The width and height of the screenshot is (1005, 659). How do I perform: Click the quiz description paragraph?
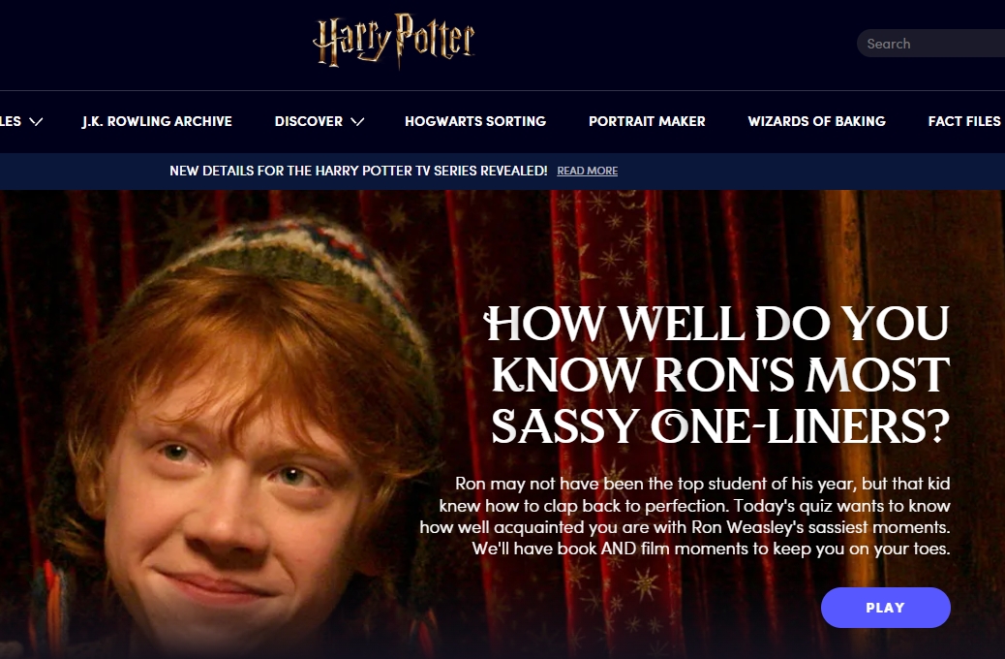click(685, 516)
